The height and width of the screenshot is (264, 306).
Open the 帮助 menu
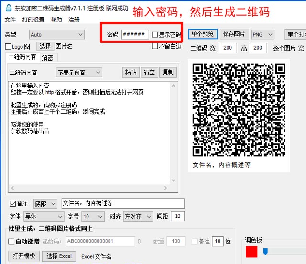pos(56,20)
